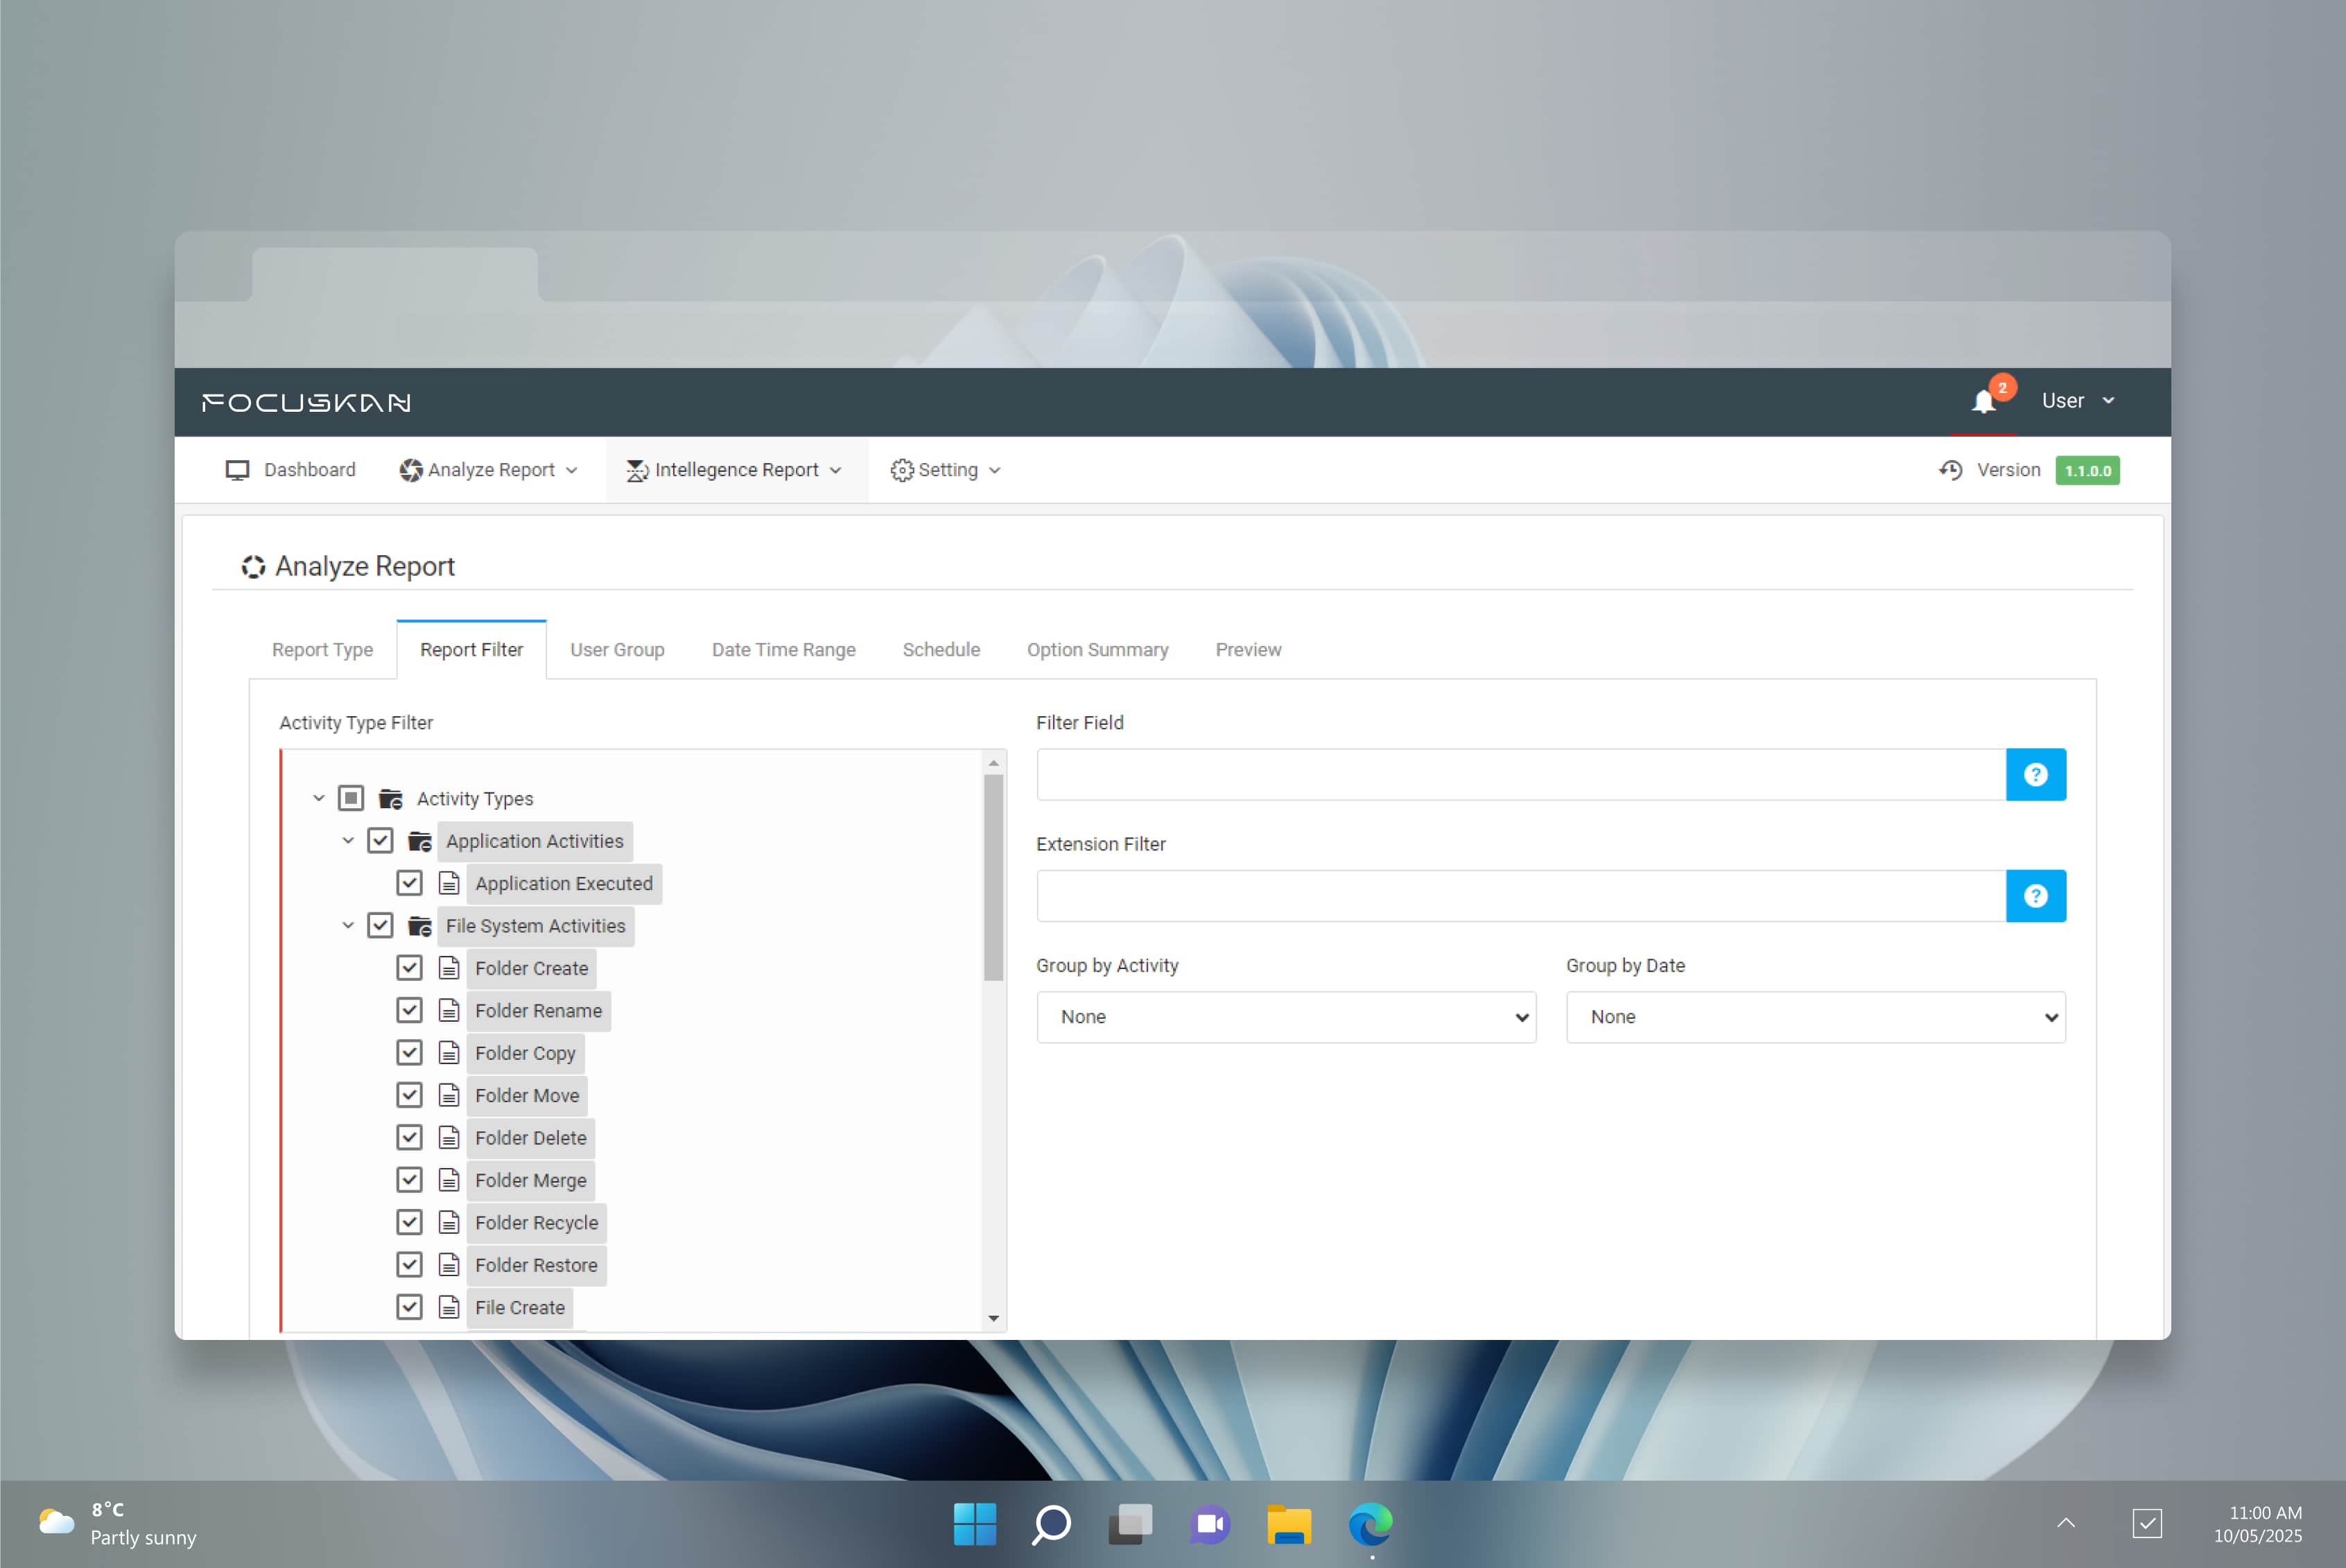The height and width of the screenshot is (1568, 2346).
Task: Open the Group by Activity dropdown
Action: (1286, 1017)
